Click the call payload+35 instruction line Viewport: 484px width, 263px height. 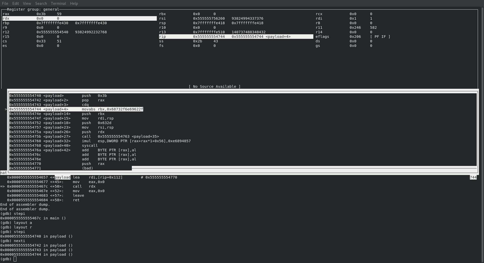pyautogui.click(x=120, y=136)
